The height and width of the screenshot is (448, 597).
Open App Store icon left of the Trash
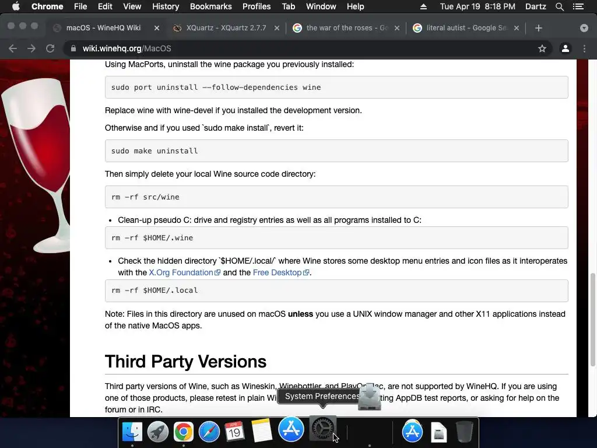[412, 431]
